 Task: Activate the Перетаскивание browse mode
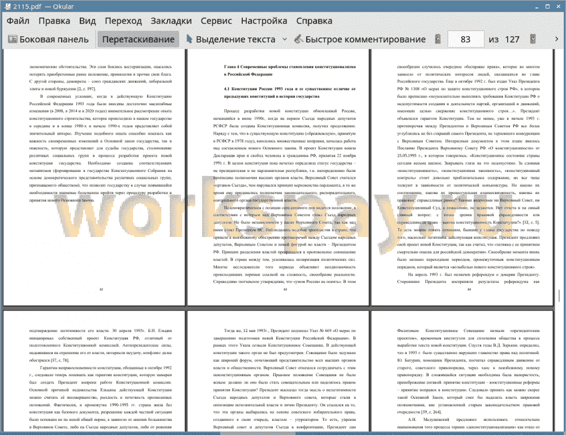(138, 40)
